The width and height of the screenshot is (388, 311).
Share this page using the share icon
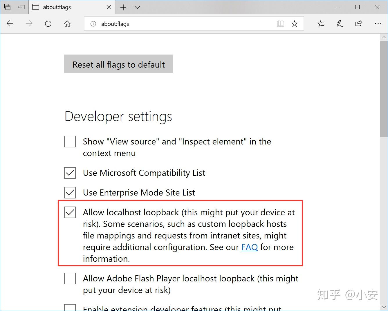pyautogui.click(x=359, y=23)
